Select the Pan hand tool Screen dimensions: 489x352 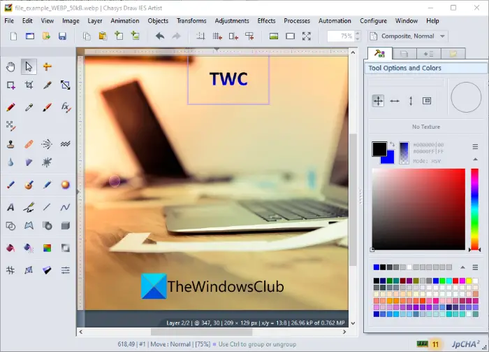pyautogui.click(x=10, y=66)
